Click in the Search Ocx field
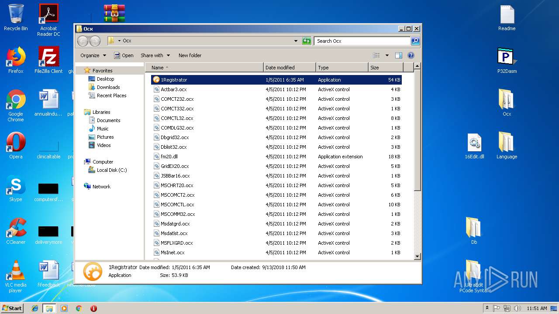Viewport: 559px width, 314px height. pyautogui.click(x=362, y=41)
